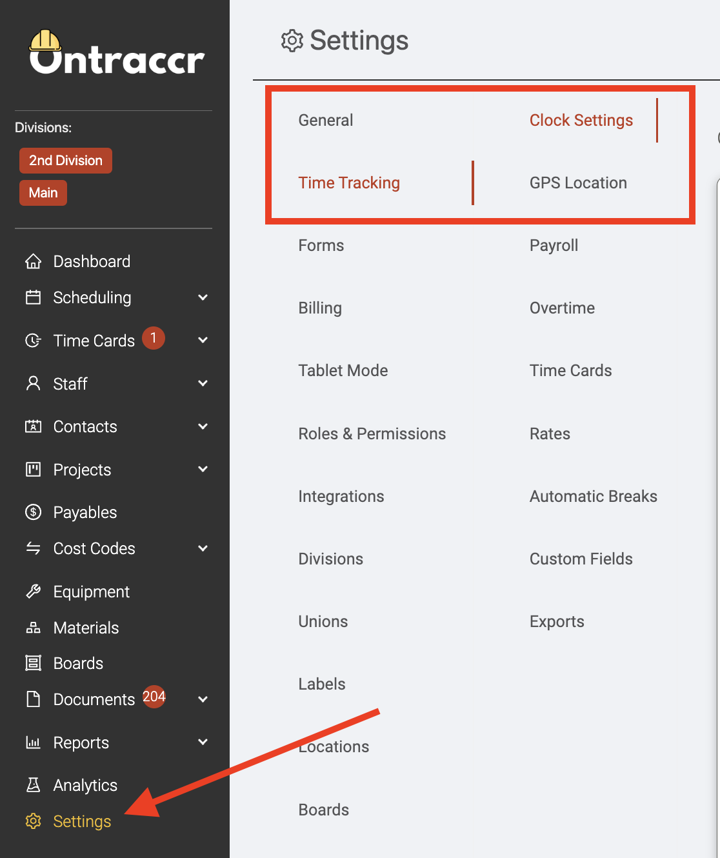Screen dimensions: 720x858
Task: Open Automatic Breaks settings
Action: (594, 496)
